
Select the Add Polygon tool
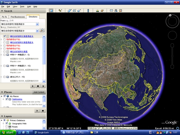(x=70, y=11)
